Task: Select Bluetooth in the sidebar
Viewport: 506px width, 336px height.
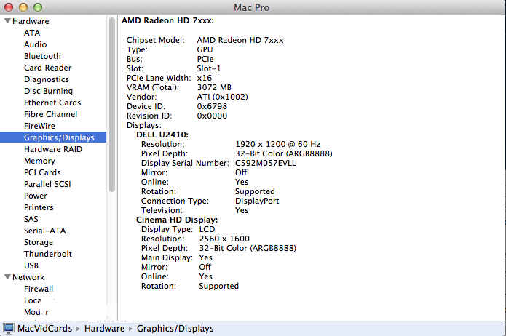Action: [x=42, y=56]
